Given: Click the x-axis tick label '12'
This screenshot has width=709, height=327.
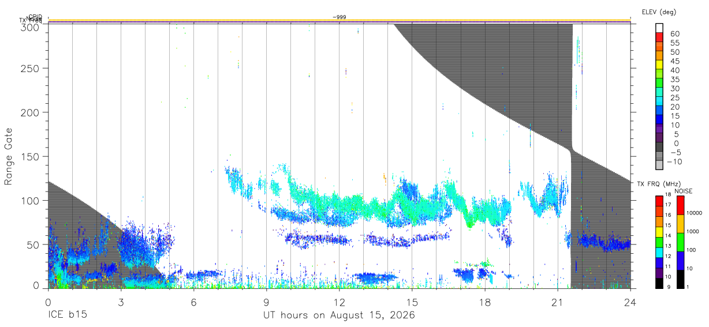Looking at the screenshot, I should pyautogui.click(x=339, y=302).
